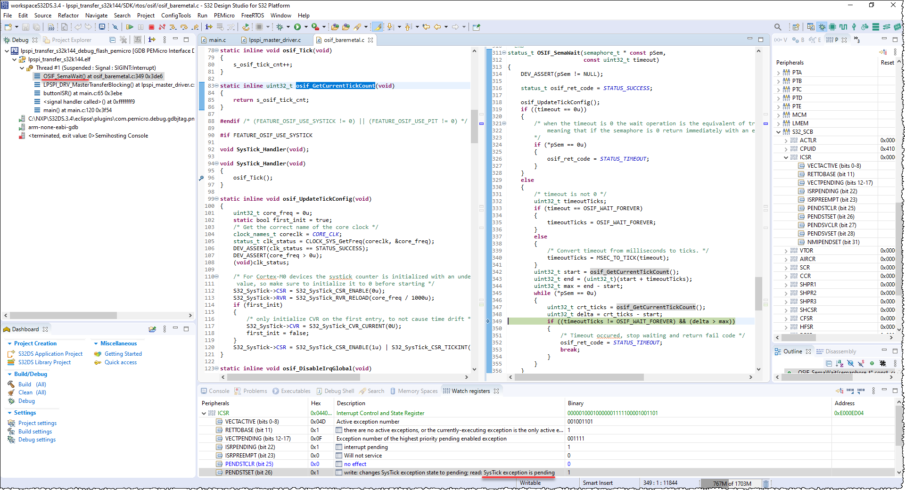Click the Resume debug button

130,27
